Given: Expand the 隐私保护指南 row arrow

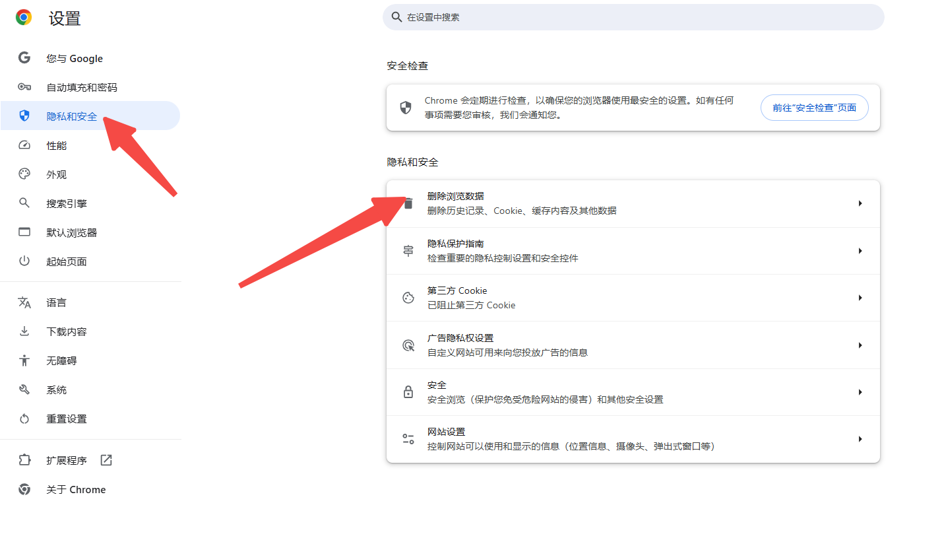Looking at the screenshot, I should click(x=860, y=250).
